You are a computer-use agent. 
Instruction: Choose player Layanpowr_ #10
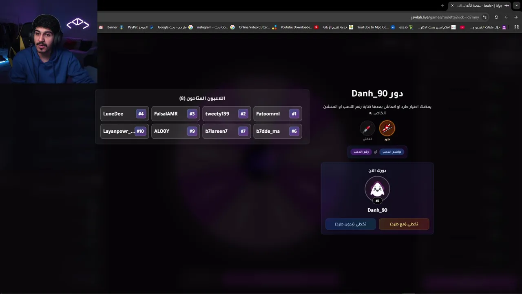pos(125,131)
